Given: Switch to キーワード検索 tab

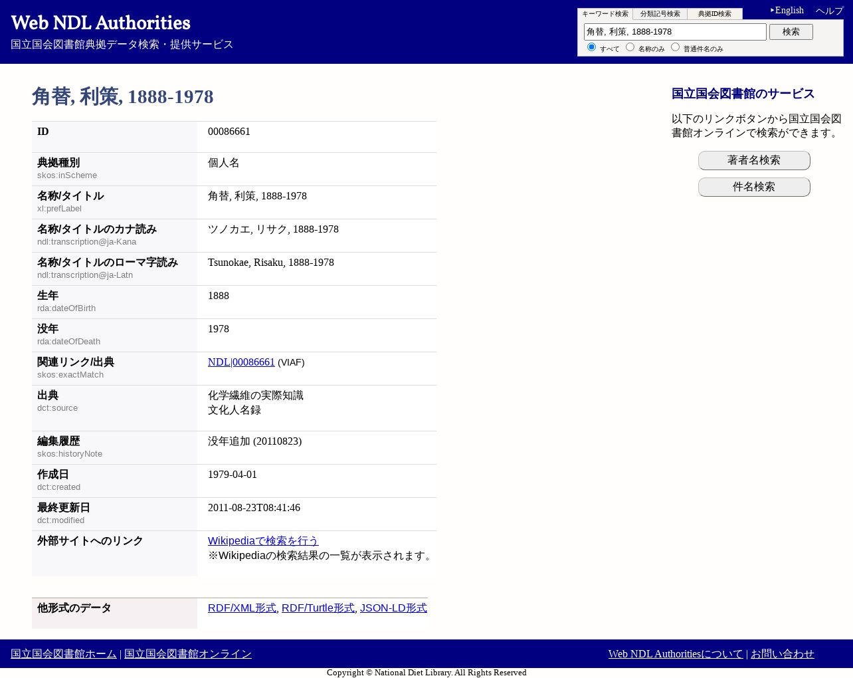Looking at the screenshot, I should click(605, 14).
